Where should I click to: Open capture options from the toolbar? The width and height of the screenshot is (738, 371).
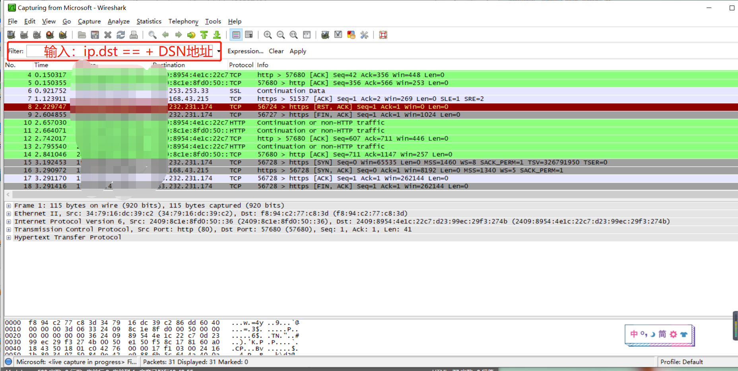click(x=24, y=35)
